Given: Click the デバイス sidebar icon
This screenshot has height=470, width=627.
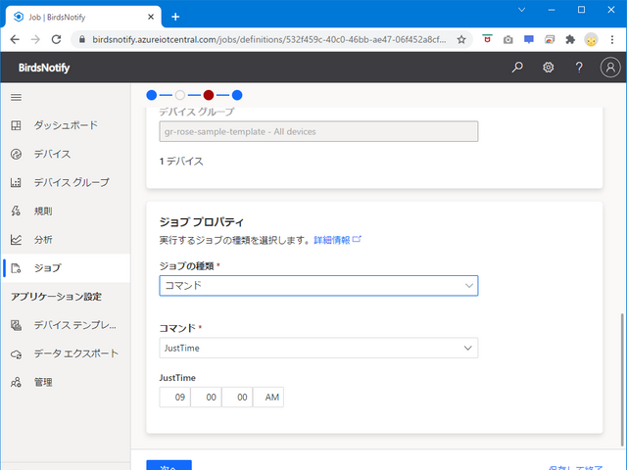Looking at the screenshot, I should [16, 154].
